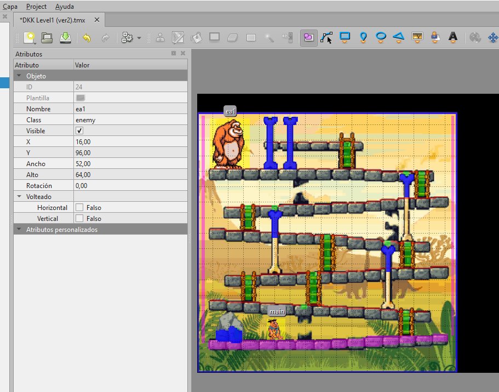Open the Project menu
Screen dimensions: 499x392
pos(36,7)
